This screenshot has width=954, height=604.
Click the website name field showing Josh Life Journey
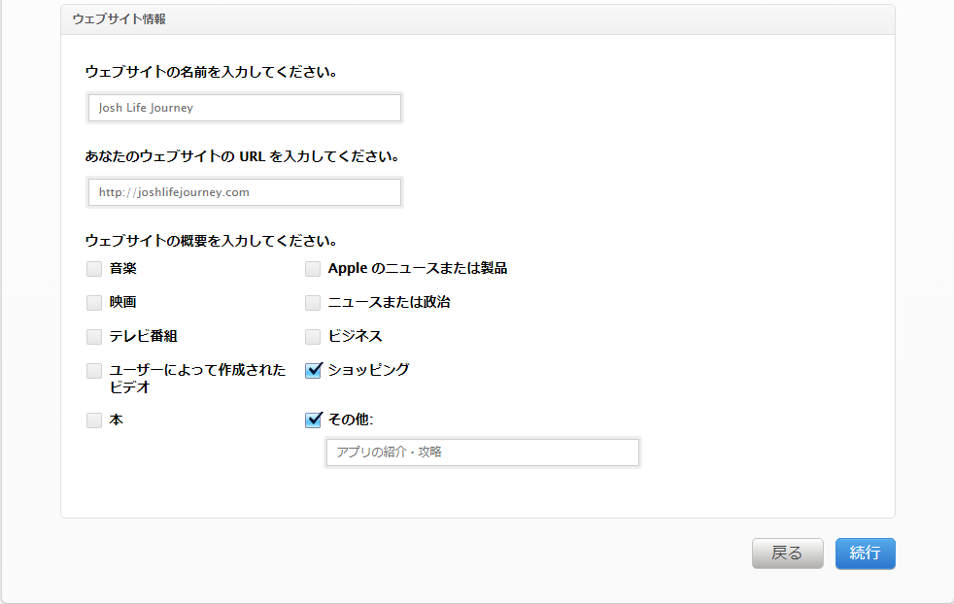(244, 108)
